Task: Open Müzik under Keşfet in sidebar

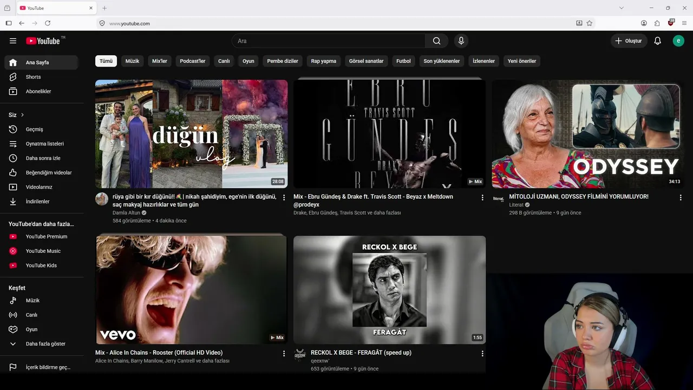Action: point(42,301)
